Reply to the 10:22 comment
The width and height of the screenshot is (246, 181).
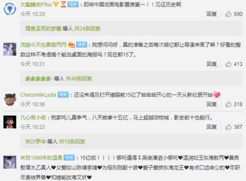212,127
